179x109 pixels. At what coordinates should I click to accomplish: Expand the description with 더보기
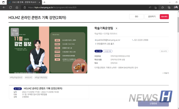click(166, 73)
